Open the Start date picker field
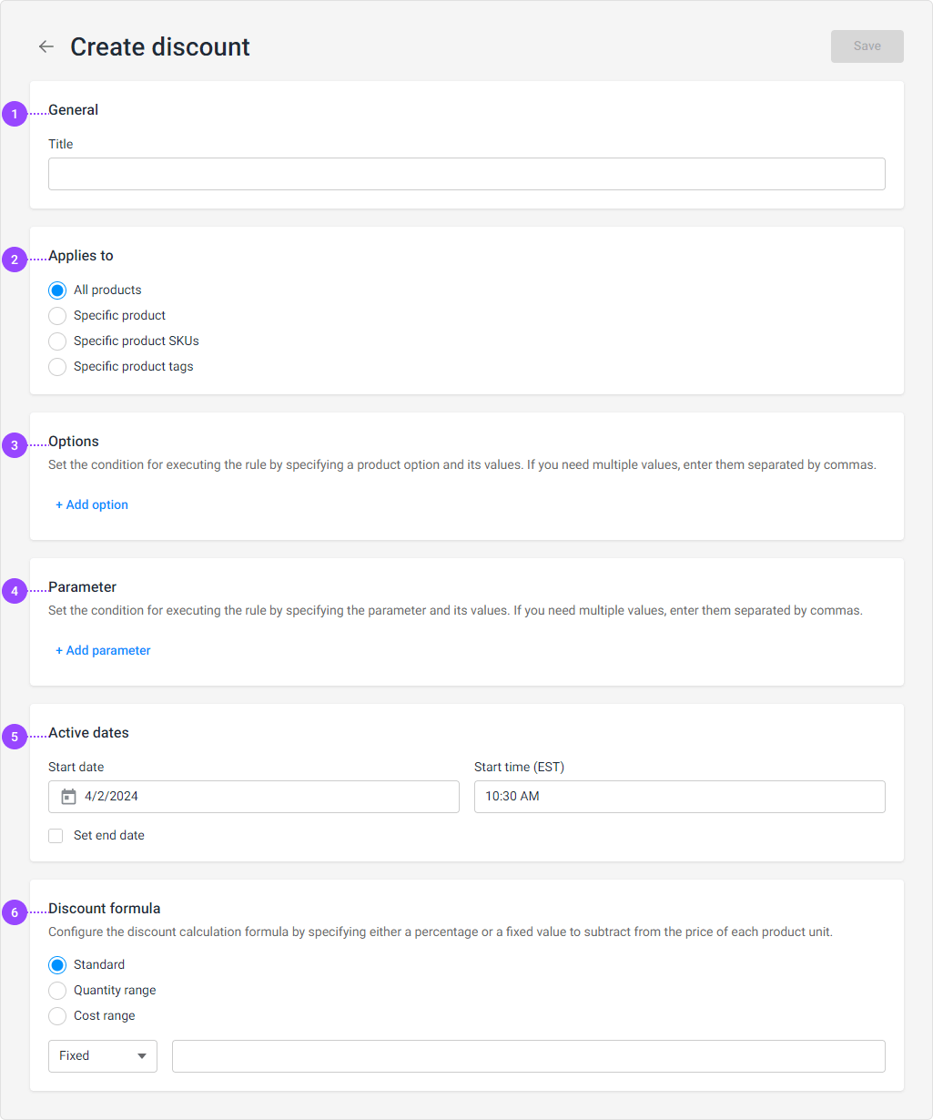The width and height of the screenshot is (933, 1120). point(254,797)
